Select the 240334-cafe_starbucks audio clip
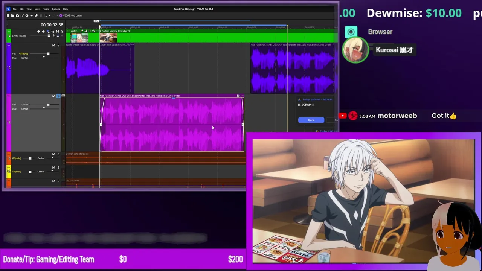Image resolution: width=482 pixels, height=271 pixels. [156, 158]
